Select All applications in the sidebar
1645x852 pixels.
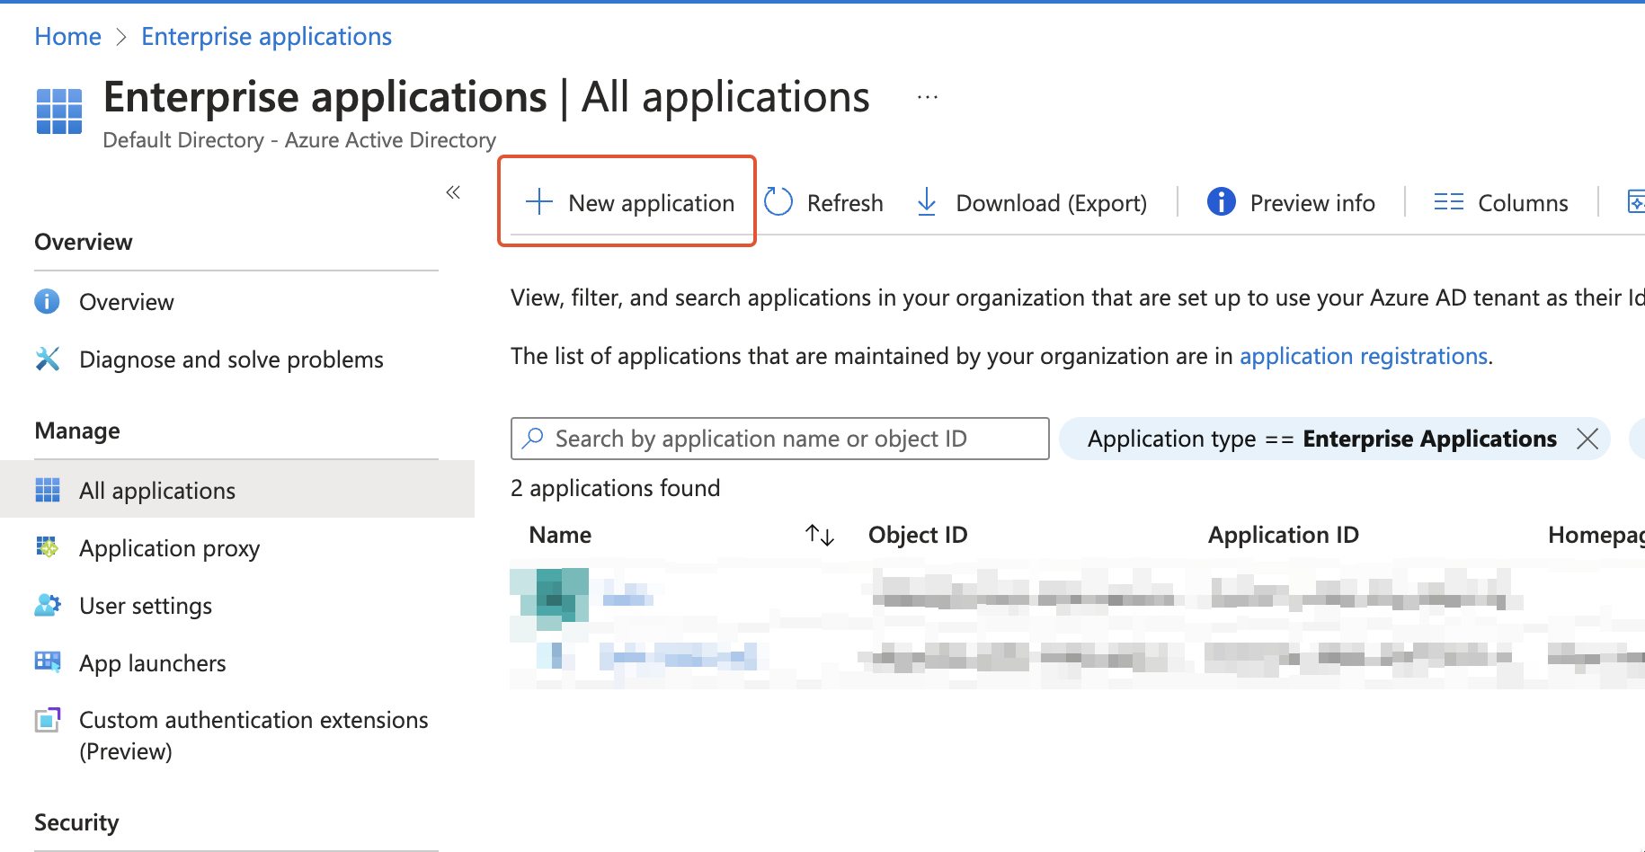pos(157,490)
